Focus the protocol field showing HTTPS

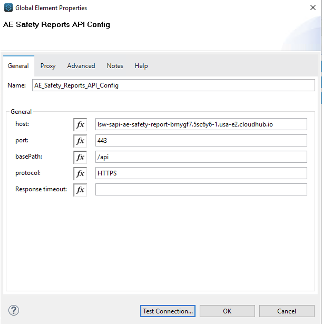coord(201,173)
